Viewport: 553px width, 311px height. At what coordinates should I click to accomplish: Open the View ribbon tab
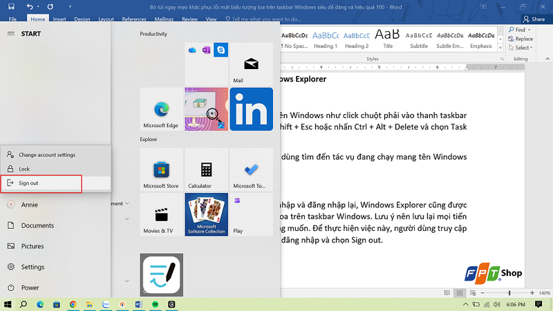211,19
